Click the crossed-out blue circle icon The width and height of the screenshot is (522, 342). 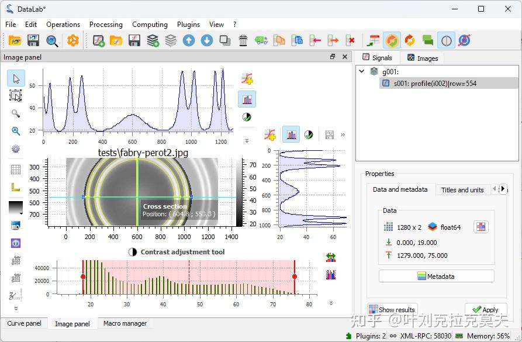pos(464,40)
